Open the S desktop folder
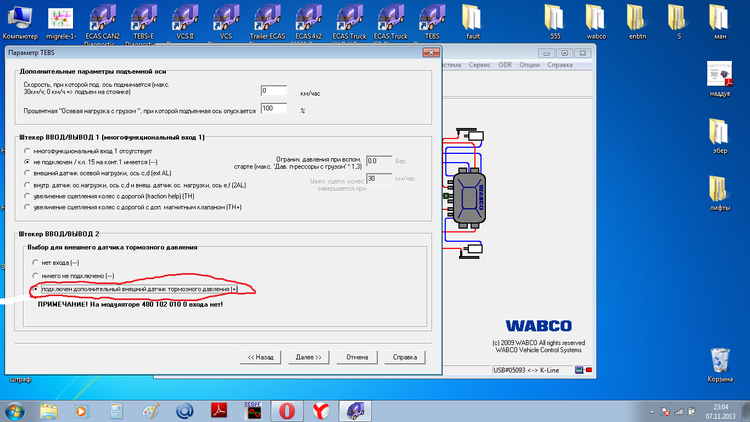This screenshot has width=750, height=422. (679, 23)
